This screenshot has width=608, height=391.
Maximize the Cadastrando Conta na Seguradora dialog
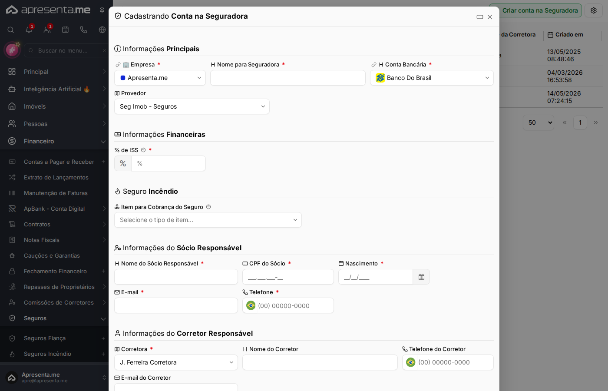tap(480, 17)
